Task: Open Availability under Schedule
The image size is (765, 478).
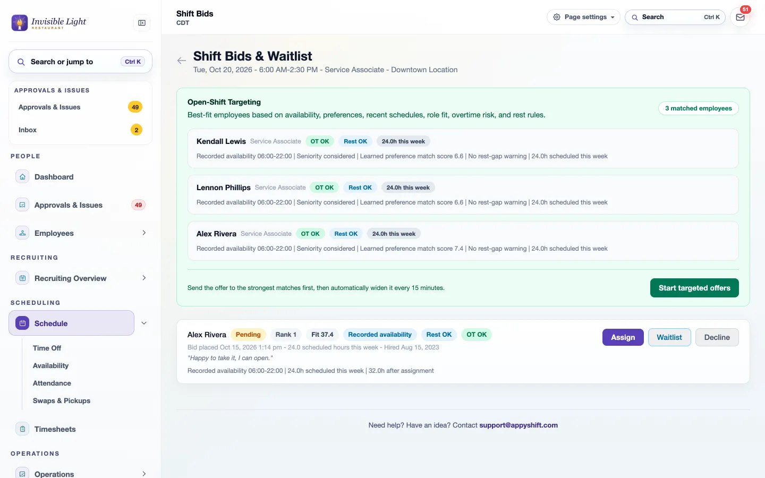Action: 50,366
